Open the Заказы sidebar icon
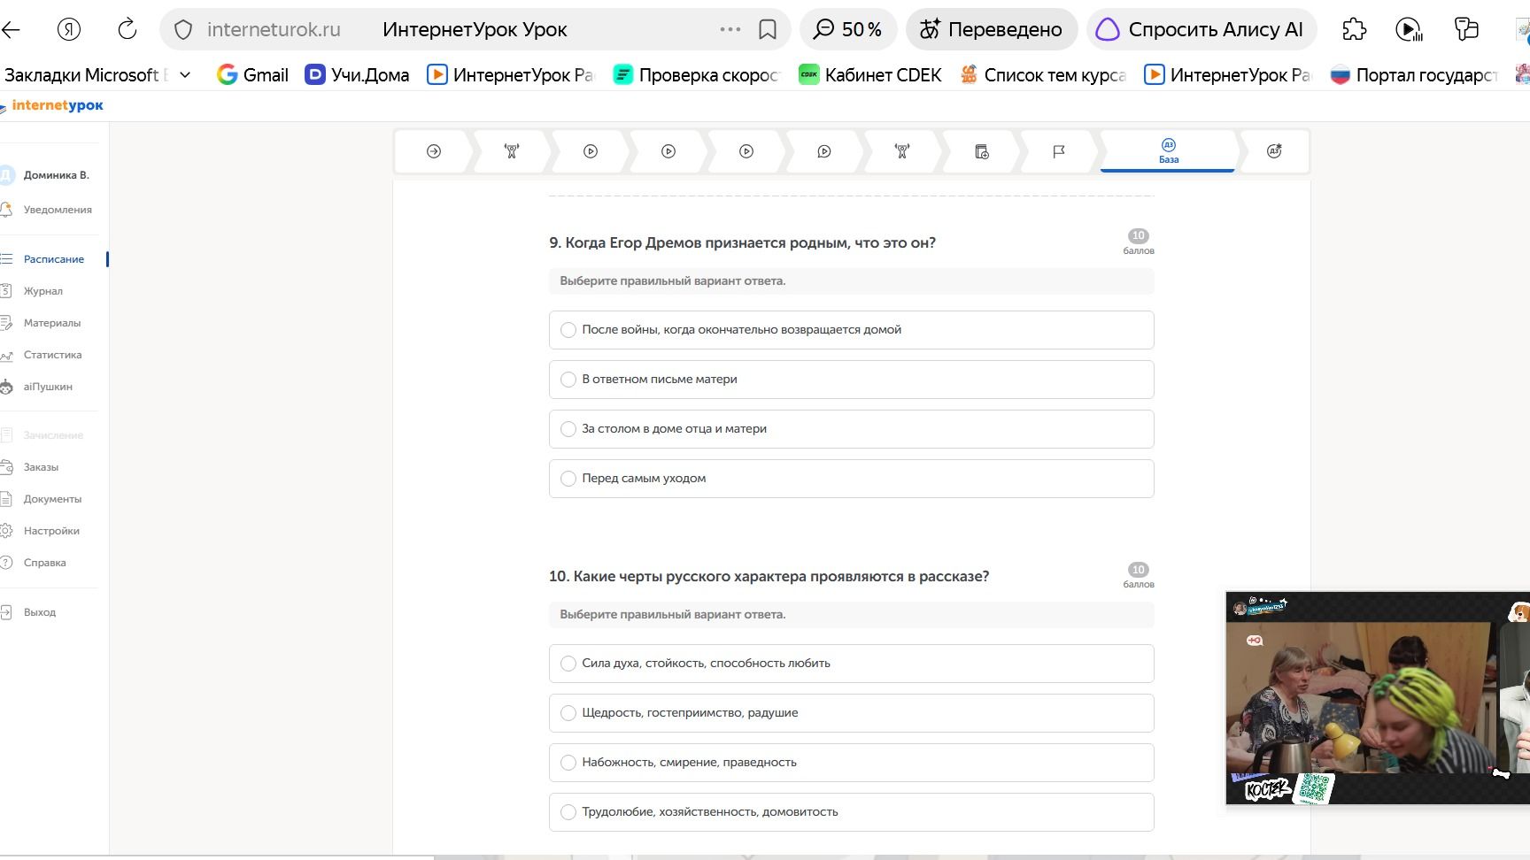 pyautogui.click(x=6, y=467)
